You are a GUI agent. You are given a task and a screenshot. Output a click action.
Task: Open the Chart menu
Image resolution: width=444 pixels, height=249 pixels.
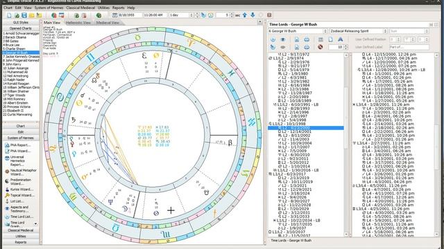[8, 8]
